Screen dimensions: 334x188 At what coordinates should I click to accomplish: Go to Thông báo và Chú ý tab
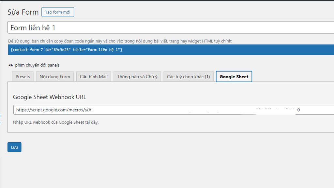click(137, 77)
